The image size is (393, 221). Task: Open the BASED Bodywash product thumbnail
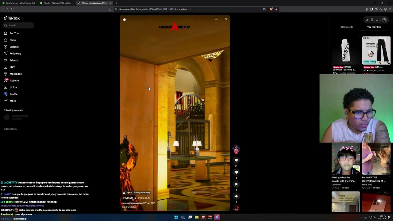pyautogui.click(x=346, y=51)
